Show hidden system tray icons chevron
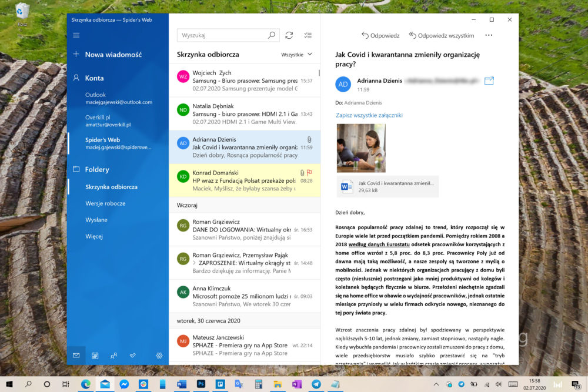Image resolution: width=588 pixels, height=392 pixels. 436,384
